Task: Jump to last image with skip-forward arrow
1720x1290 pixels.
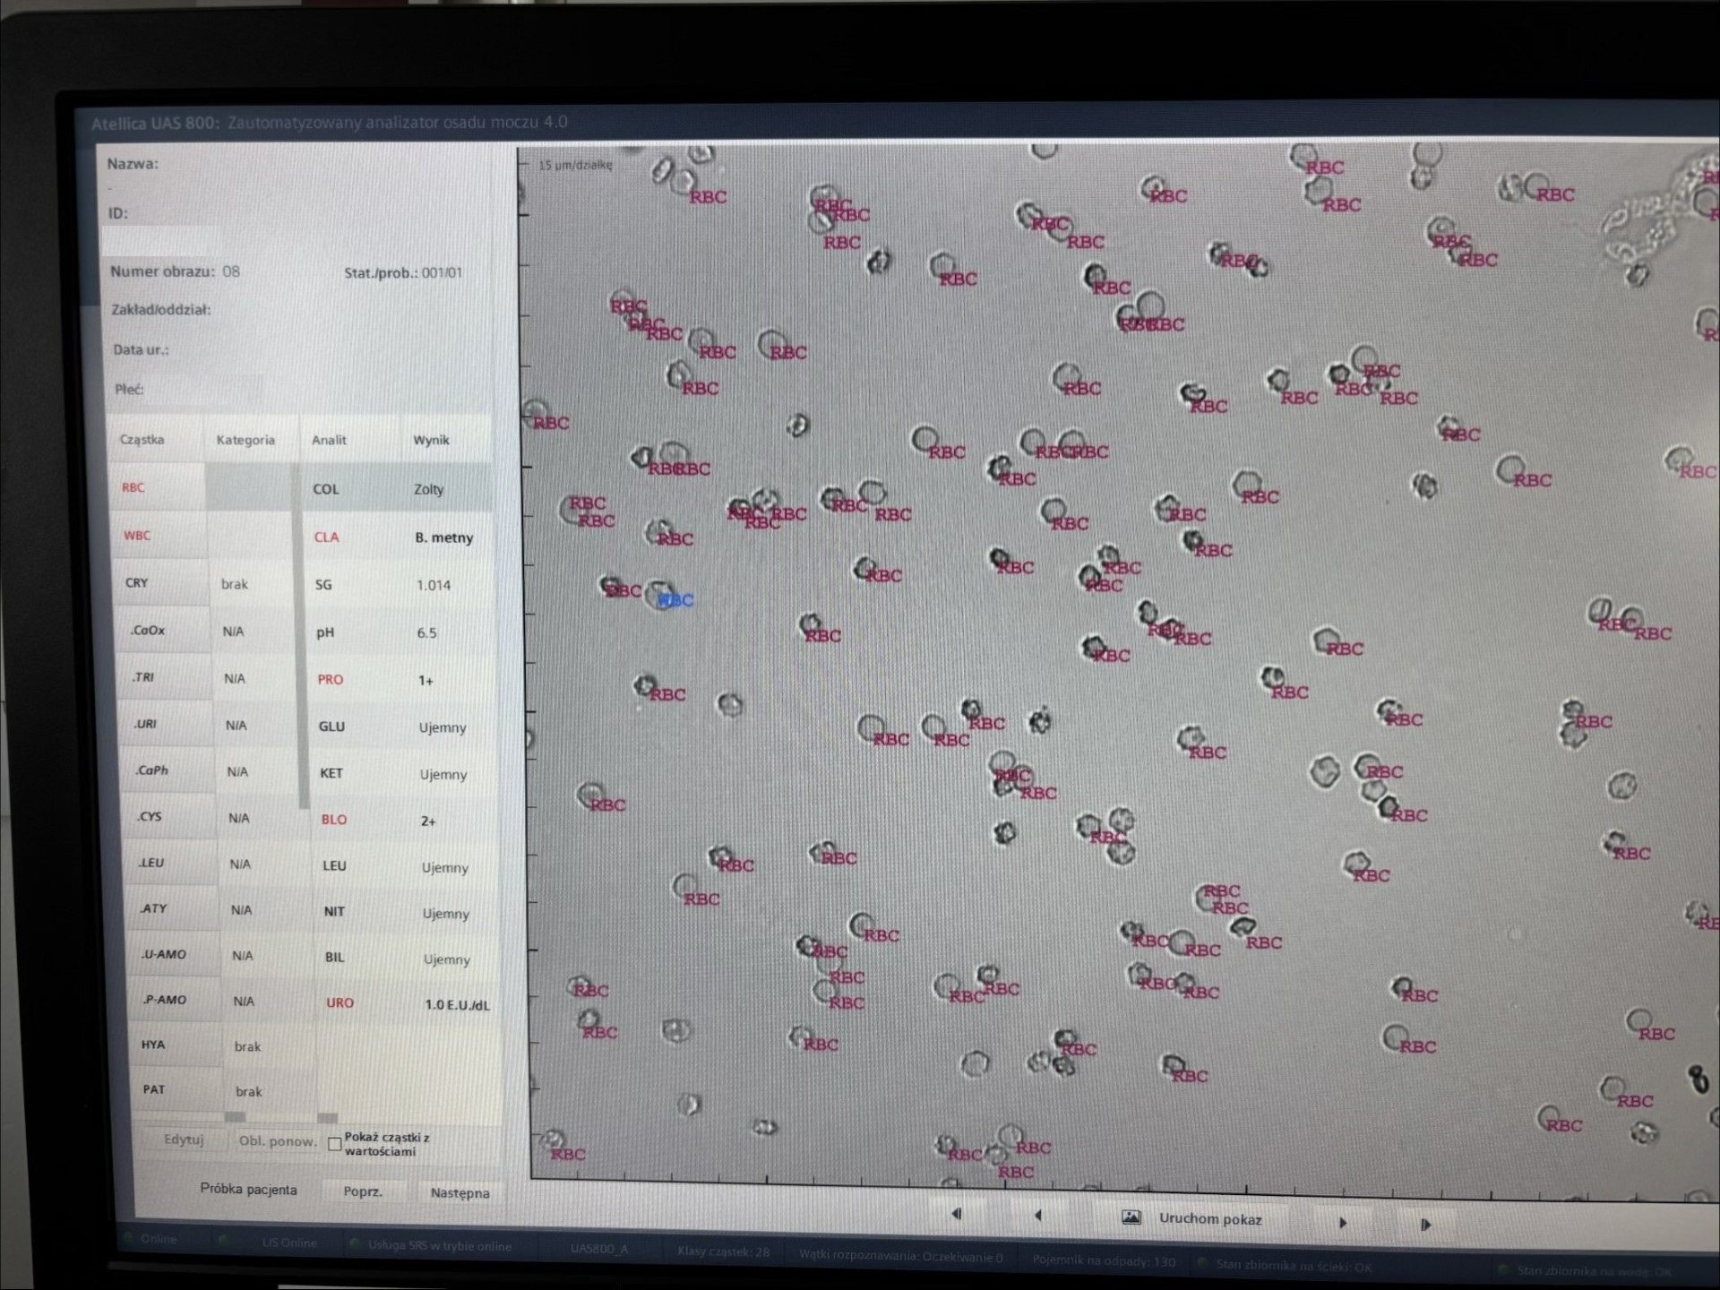Action: (1425, 1224)
